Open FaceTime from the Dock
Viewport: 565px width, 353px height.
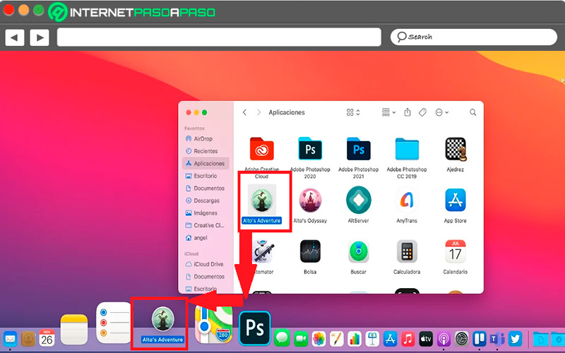click(301, 339)
